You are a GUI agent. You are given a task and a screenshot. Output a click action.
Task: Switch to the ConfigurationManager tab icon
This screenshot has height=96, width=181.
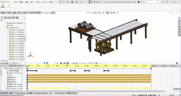(9, 18)
